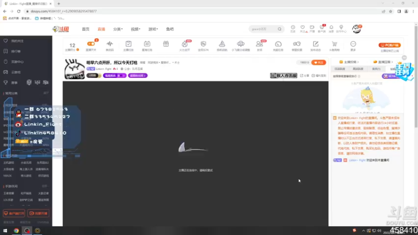
Task: Expand the first sidebar category section
Action: coord(46,93)
